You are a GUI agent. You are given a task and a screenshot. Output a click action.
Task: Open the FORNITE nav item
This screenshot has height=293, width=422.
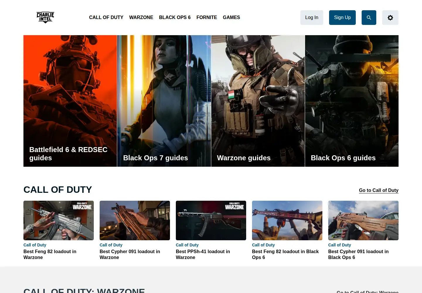pos(207,18)
